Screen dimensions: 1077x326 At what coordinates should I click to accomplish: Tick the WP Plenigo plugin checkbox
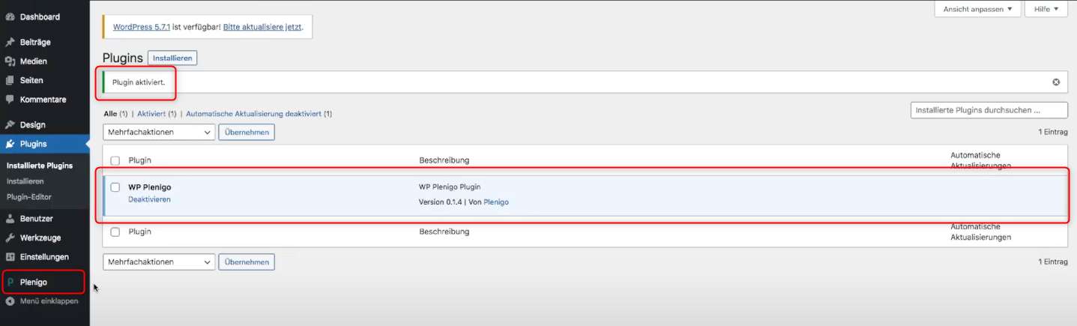pos(115,187)
